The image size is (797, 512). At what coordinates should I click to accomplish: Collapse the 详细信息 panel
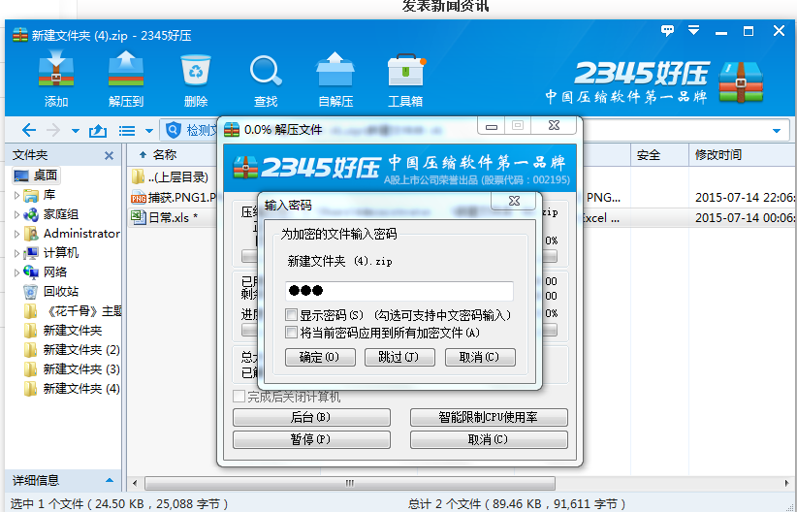pos(110,480)
